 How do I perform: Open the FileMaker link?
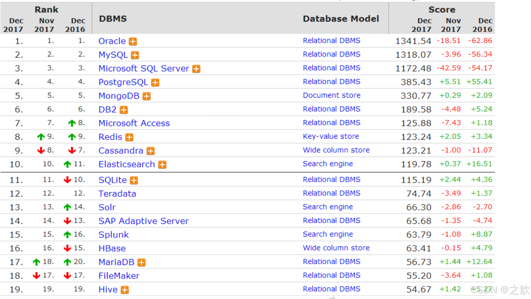click(x=119, y=276)
